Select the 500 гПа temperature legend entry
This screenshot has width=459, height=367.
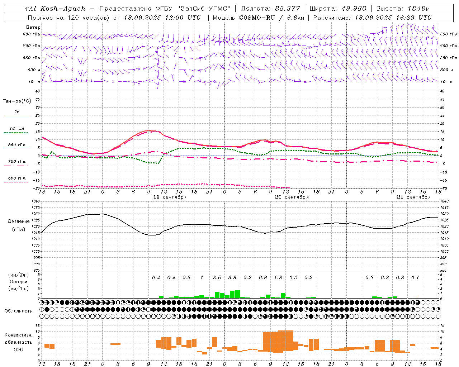pyautogui.click(x=17, y=178)
